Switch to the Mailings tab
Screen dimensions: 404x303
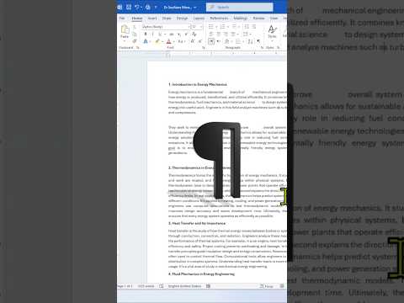240,19
